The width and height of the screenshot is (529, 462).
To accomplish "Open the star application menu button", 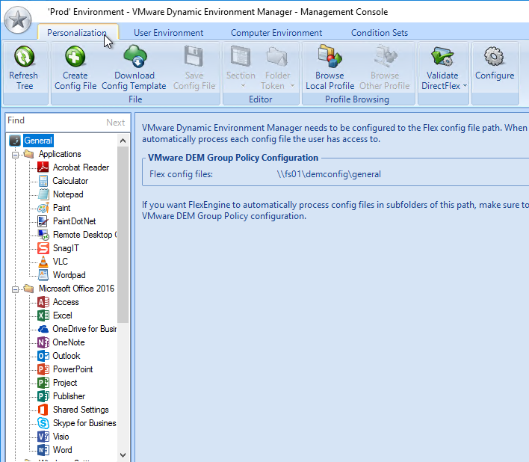I will coord(17,19).
